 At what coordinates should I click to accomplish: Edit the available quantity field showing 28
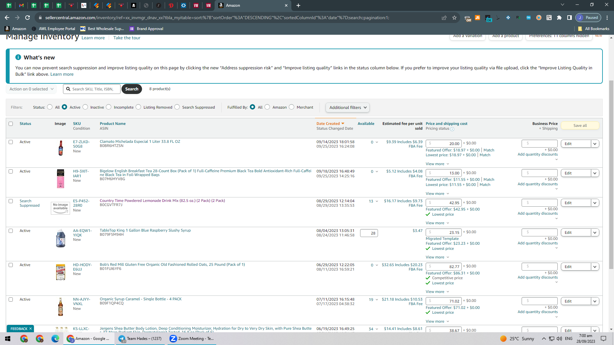point(369,233)
